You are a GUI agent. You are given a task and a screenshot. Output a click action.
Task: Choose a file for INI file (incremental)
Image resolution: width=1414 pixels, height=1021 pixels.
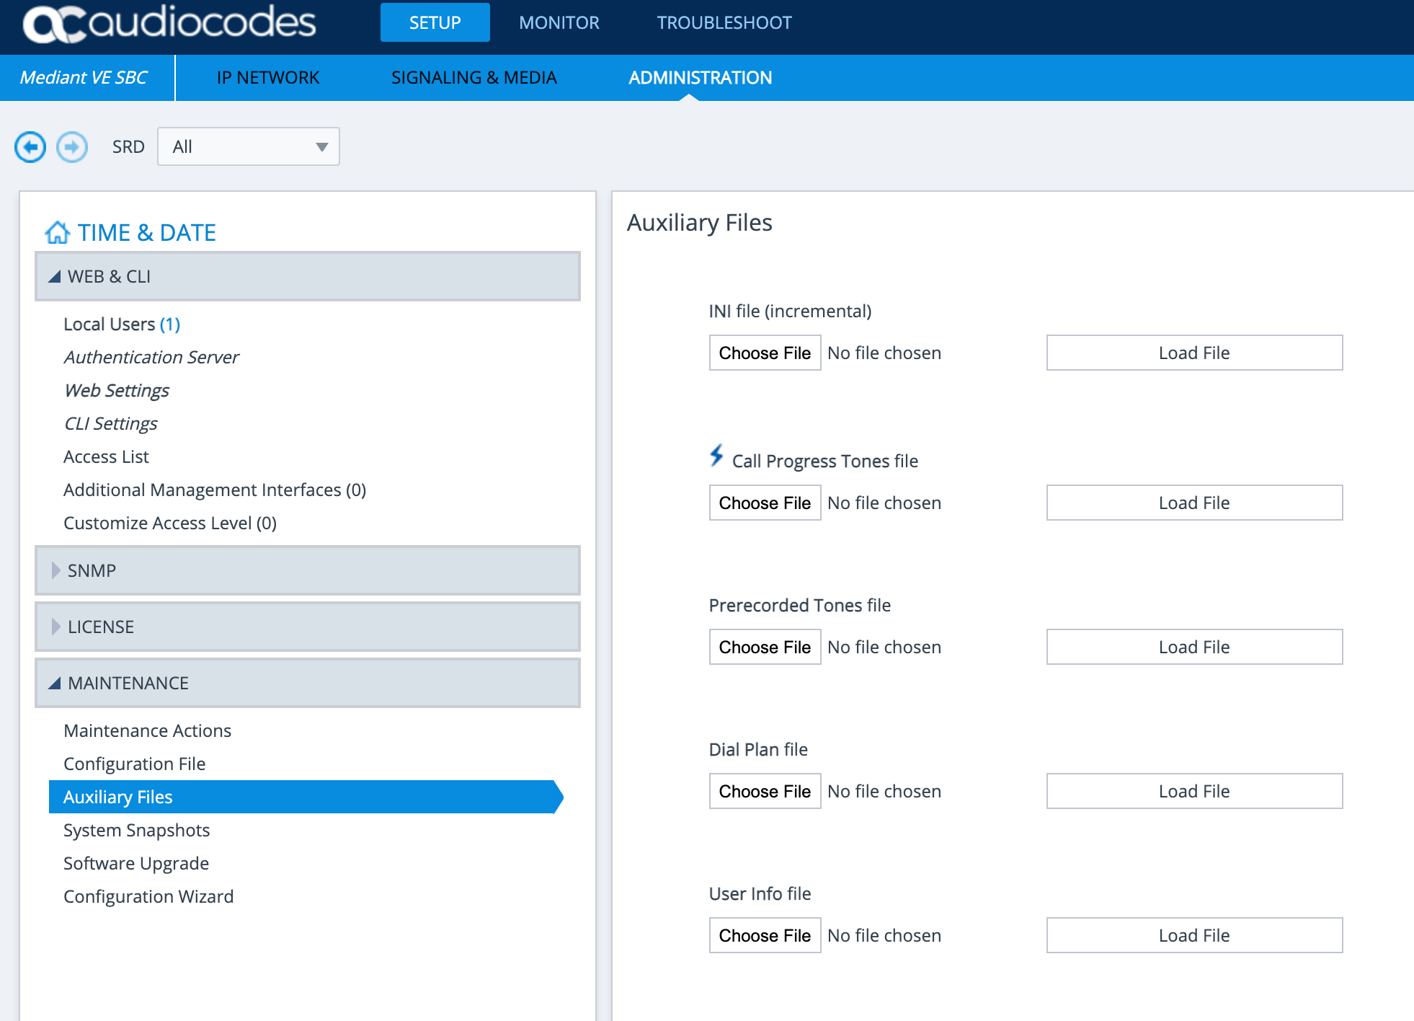tap(765, 353)
